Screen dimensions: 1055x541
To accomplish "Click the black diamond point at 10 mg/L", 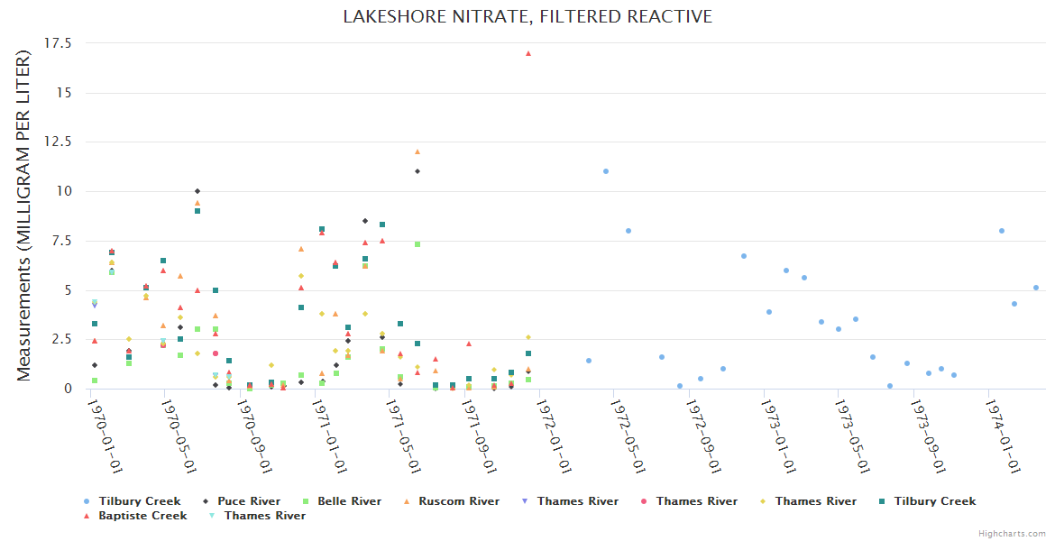I will [x=197, y=191].
